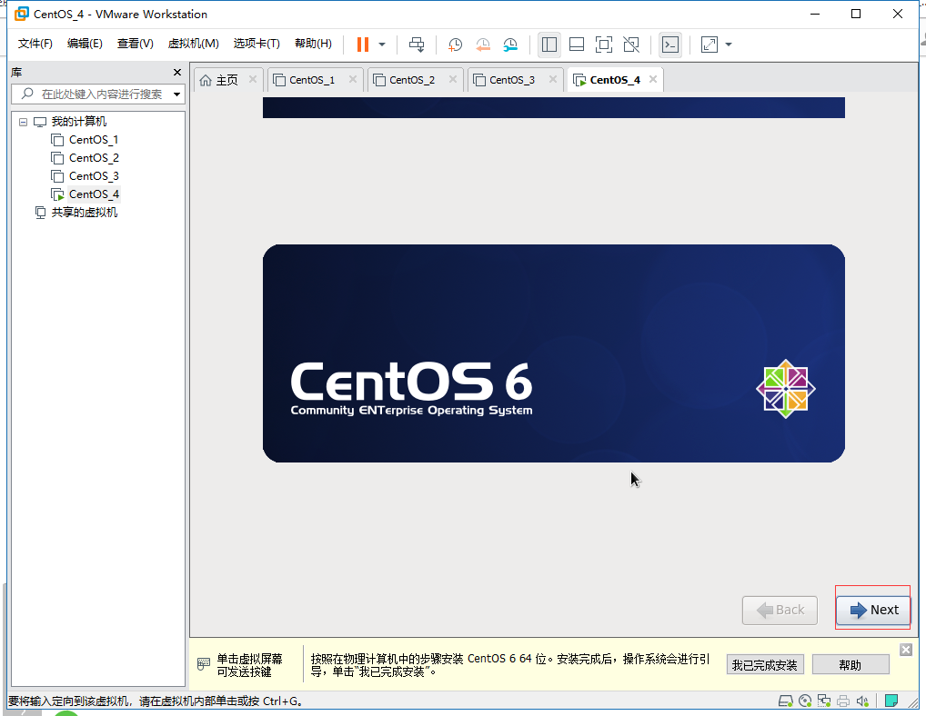Open the 编辑(E) menu

85,44
